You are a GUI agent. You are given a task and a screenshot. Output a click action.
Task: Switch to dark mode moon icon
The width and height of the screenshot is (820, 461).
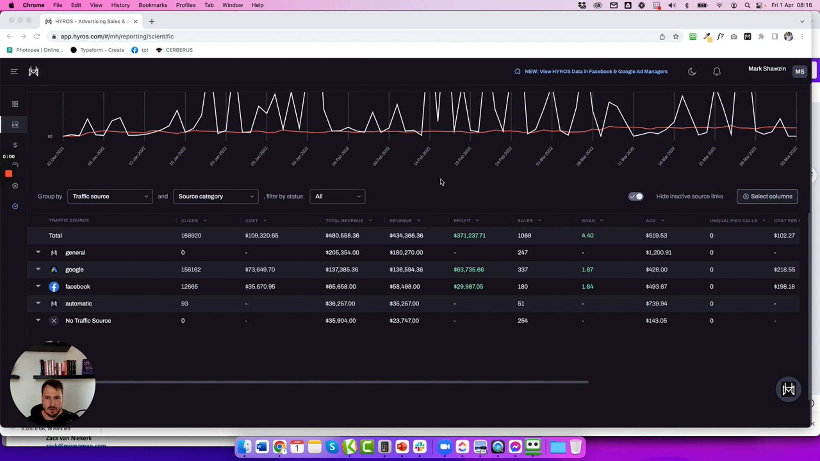(692, 71)
